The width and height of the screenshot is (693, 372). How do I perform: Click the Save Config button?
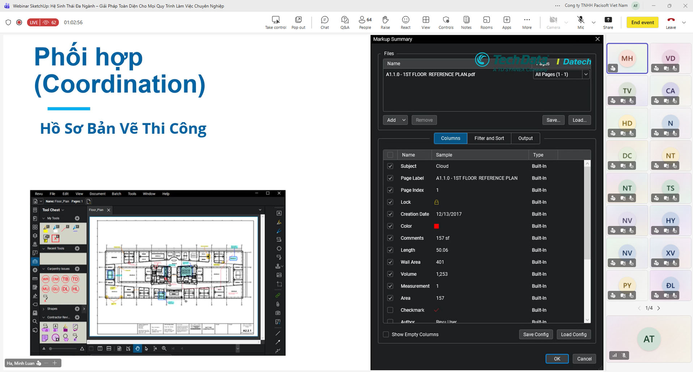click(x=536, y=334)
